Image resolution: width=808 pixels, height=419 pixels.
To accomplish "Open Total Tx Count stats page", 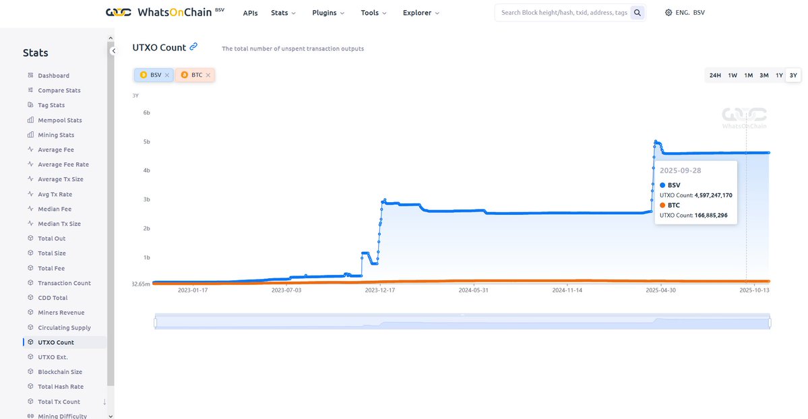I will click(x=59, y=401).
